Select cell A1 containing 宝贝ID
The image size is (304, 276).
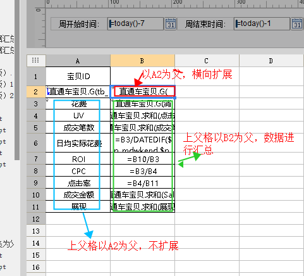pos(78,76)
